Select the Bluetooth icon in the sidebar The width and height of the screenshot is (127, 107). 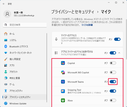coord(6,46)
